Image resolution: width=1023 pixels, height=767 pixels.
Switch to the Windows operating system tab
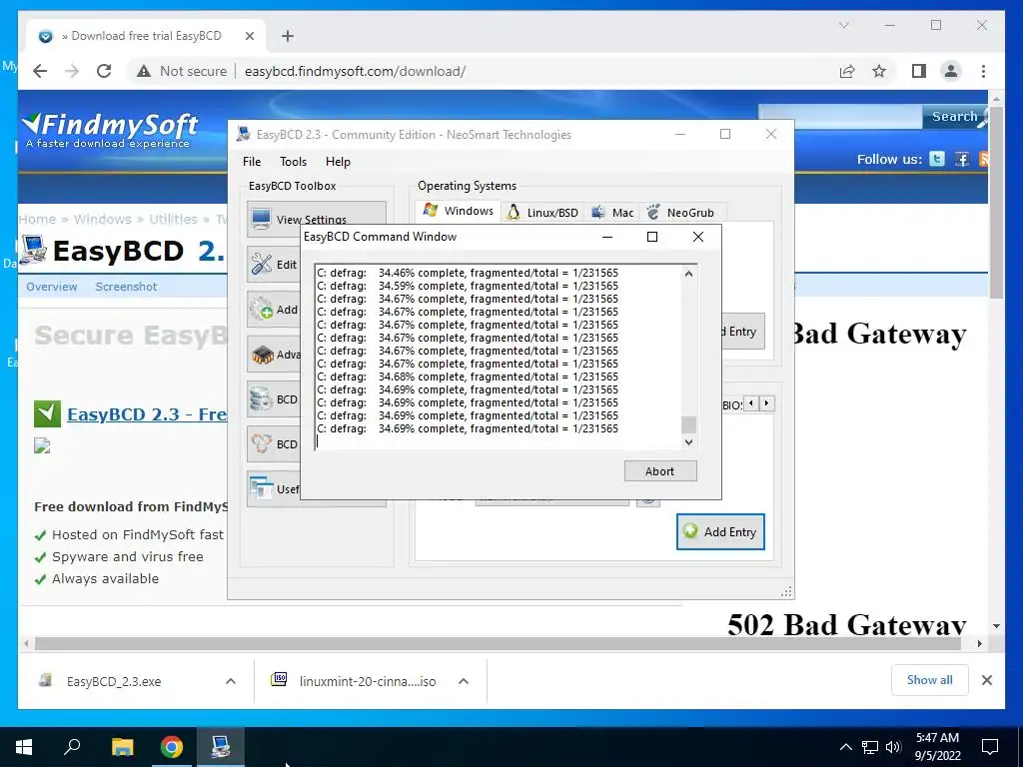tap(458, 211)
